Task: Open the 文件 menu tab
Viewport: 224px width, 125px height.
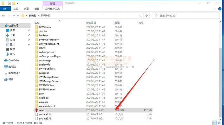Action: click(x=5, y=9)
